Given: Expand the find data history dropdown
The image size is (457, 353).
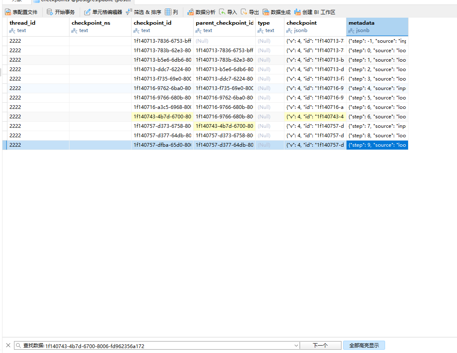Looking at the screenshot, I should (x=296, y=346).
